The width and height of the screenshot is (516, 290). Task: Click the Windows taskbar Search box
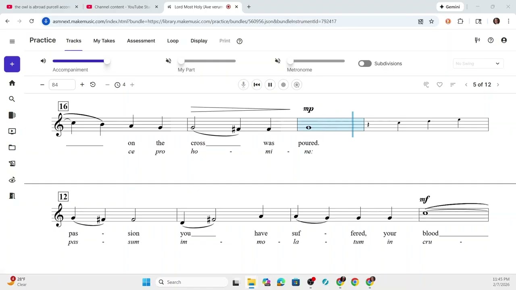tap(192, 282)
